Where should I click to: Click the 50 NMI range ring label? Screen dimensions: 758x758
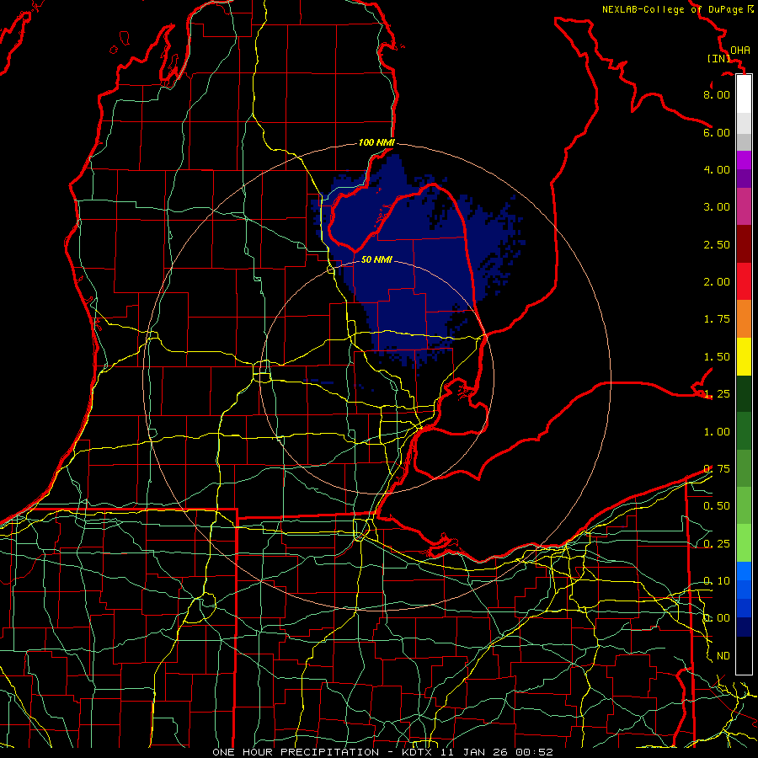click(x=376, y=259)
